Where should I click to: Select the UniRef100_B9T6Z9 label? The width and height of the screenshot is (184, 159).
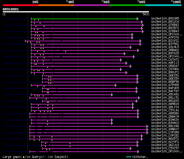tap(165, 53)
